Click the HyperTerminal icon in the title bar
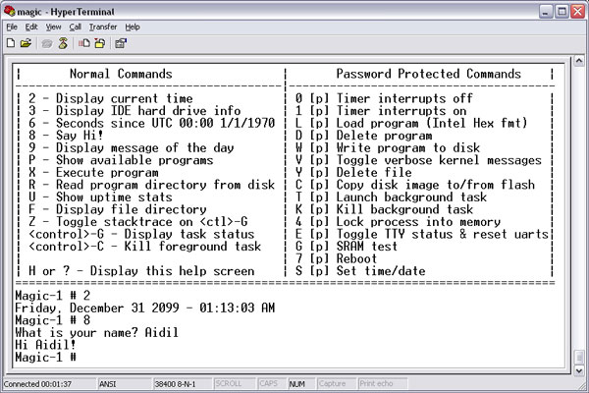 (11, 10)
